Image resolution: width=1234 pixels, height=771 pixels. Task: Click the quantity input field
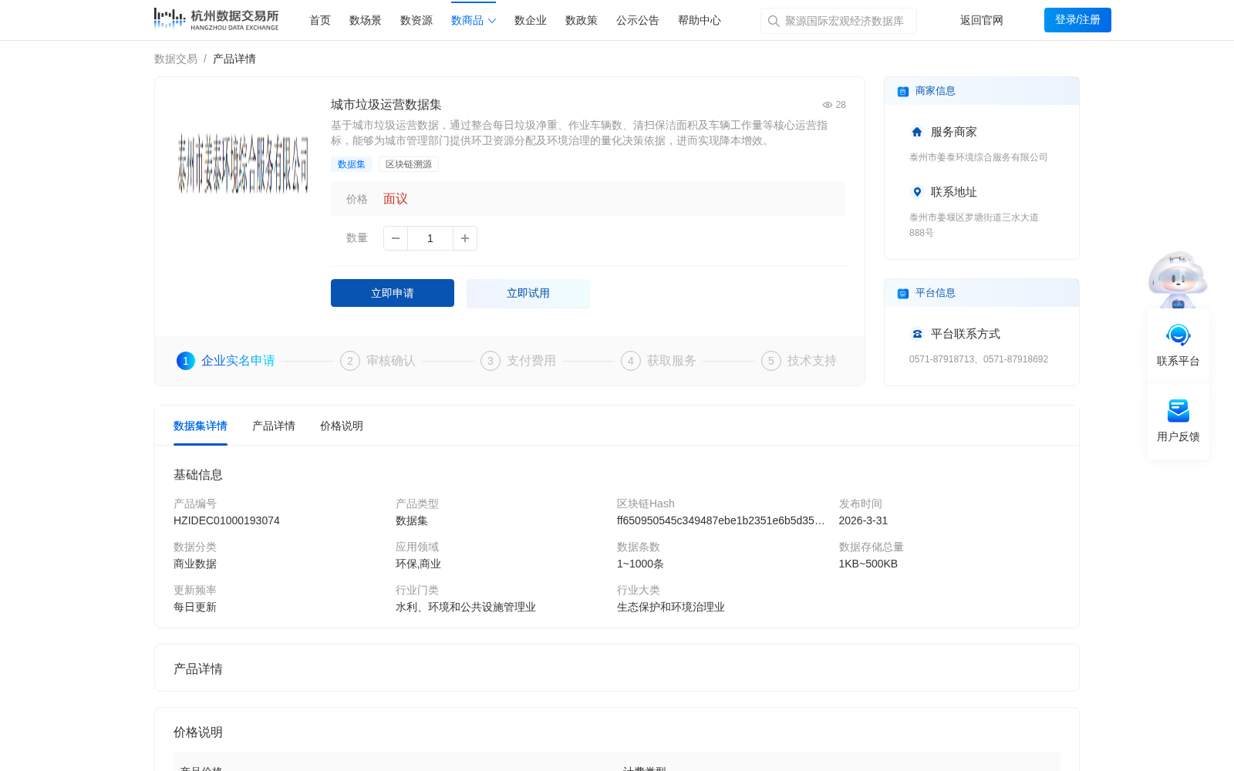(430, 238)
